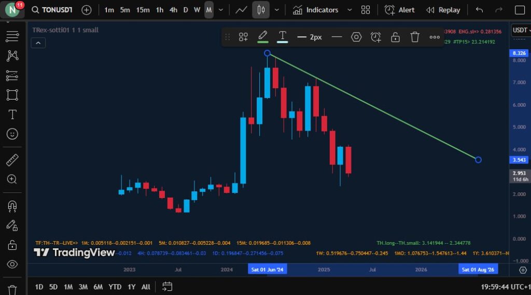This screenshot has width=531, height=295.
Task: Select the ruler measure tool
Action: coord(12,160)
